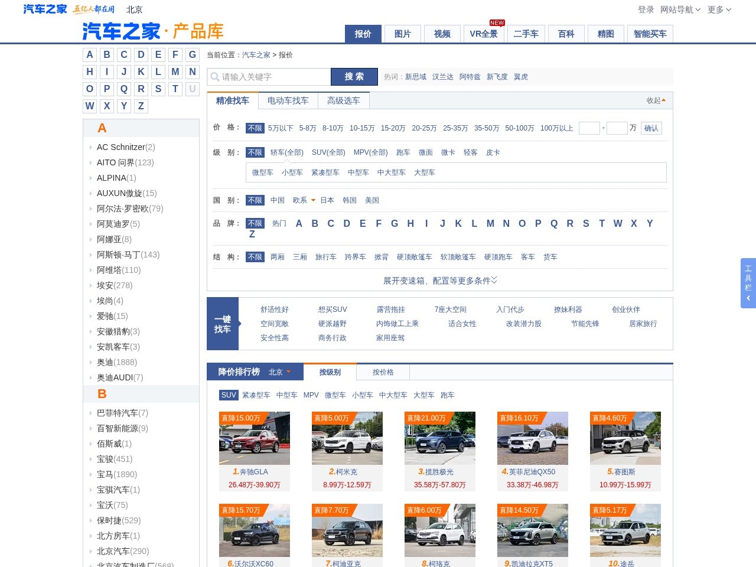Click the maximum price input box
756x567 pixels.
pos(617,128)
